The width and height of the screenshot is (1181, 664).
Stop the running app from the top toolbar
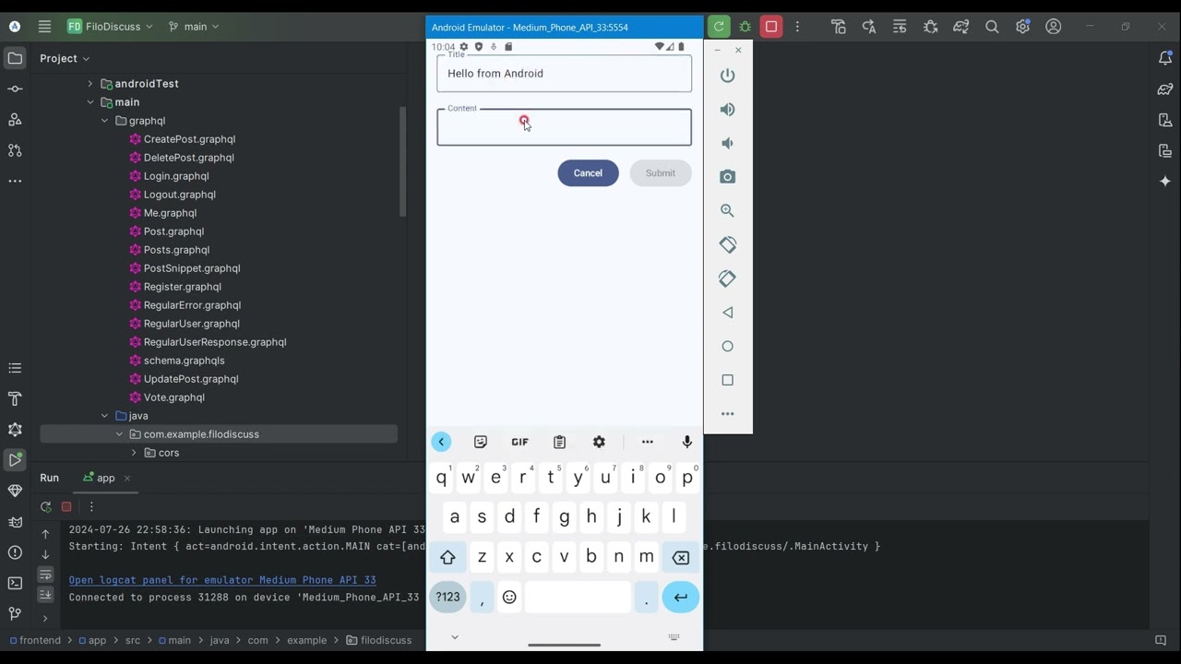click(x=771, y=27)
